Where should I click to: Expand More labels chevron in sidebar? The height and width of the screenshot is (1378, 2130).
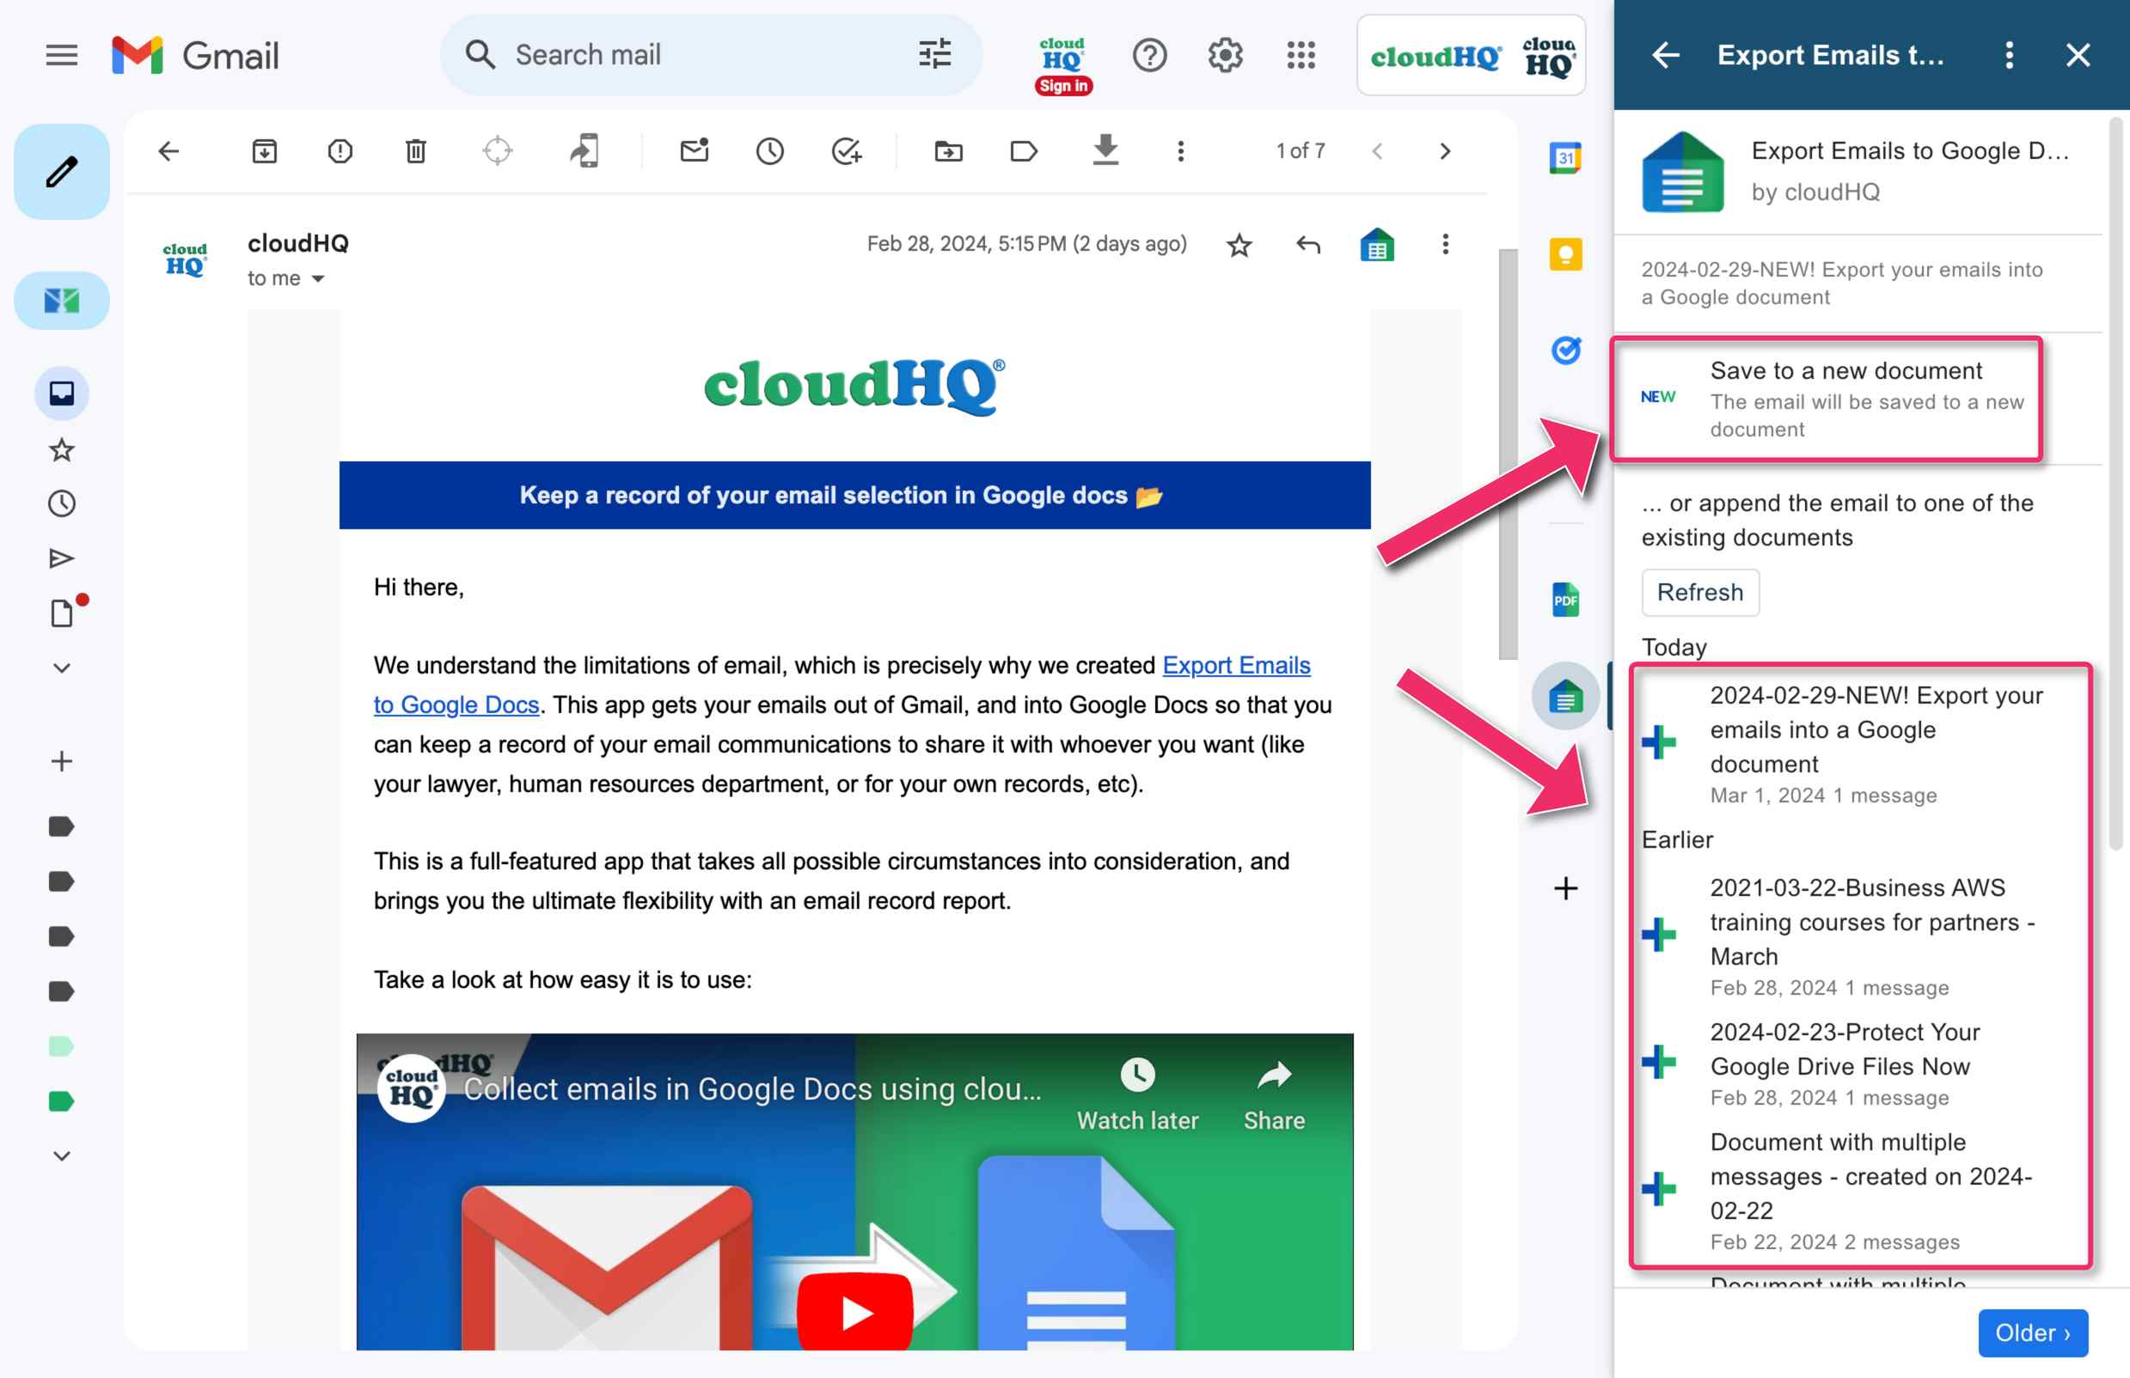pyautogui.click(x=61, y=668)
